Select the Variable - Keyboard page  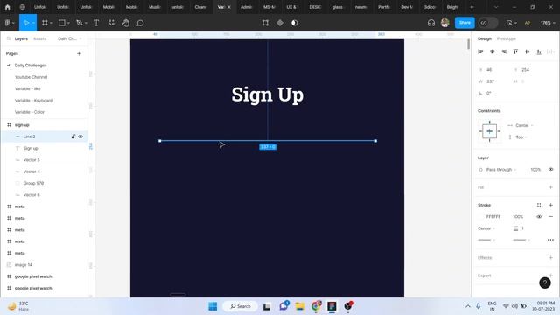[x=33, y=101]
